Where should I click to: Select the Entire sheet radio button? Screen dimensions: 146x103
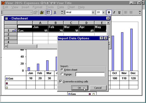(62, 70)
